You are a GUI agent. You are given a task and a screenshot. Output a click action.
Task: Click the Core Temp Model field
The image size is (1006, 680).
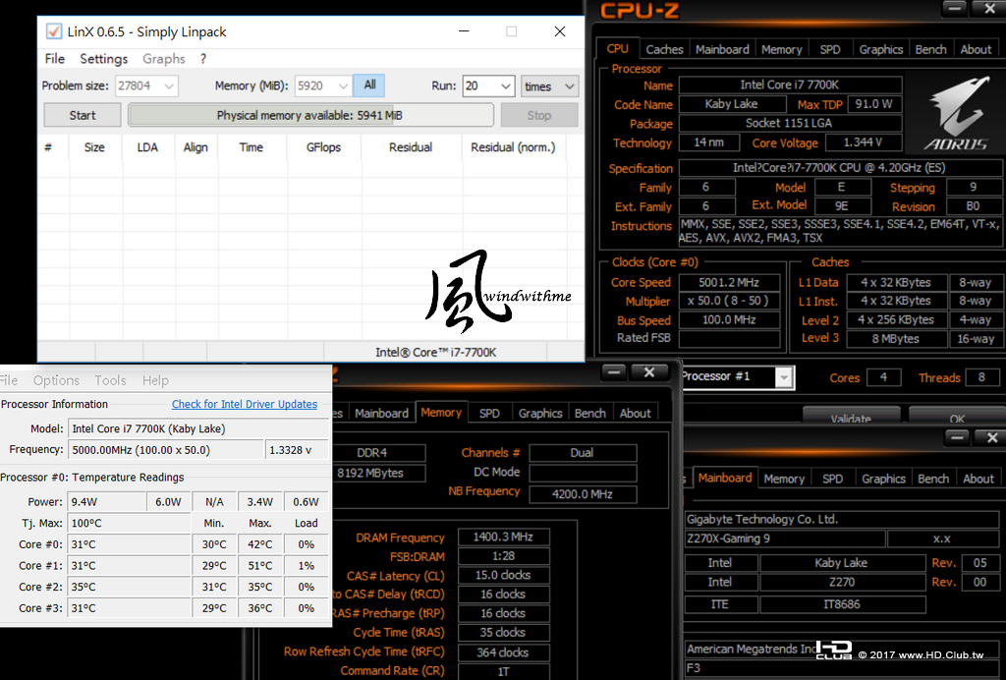198,428
